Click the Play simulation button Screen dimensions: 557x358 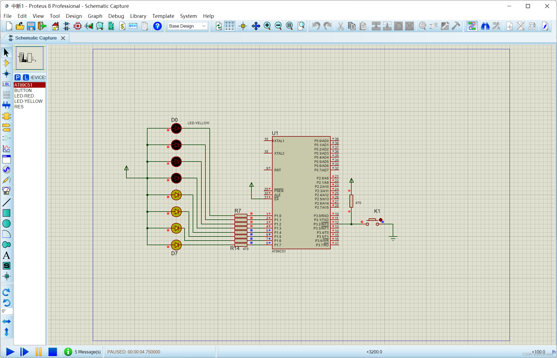point(10,352)
